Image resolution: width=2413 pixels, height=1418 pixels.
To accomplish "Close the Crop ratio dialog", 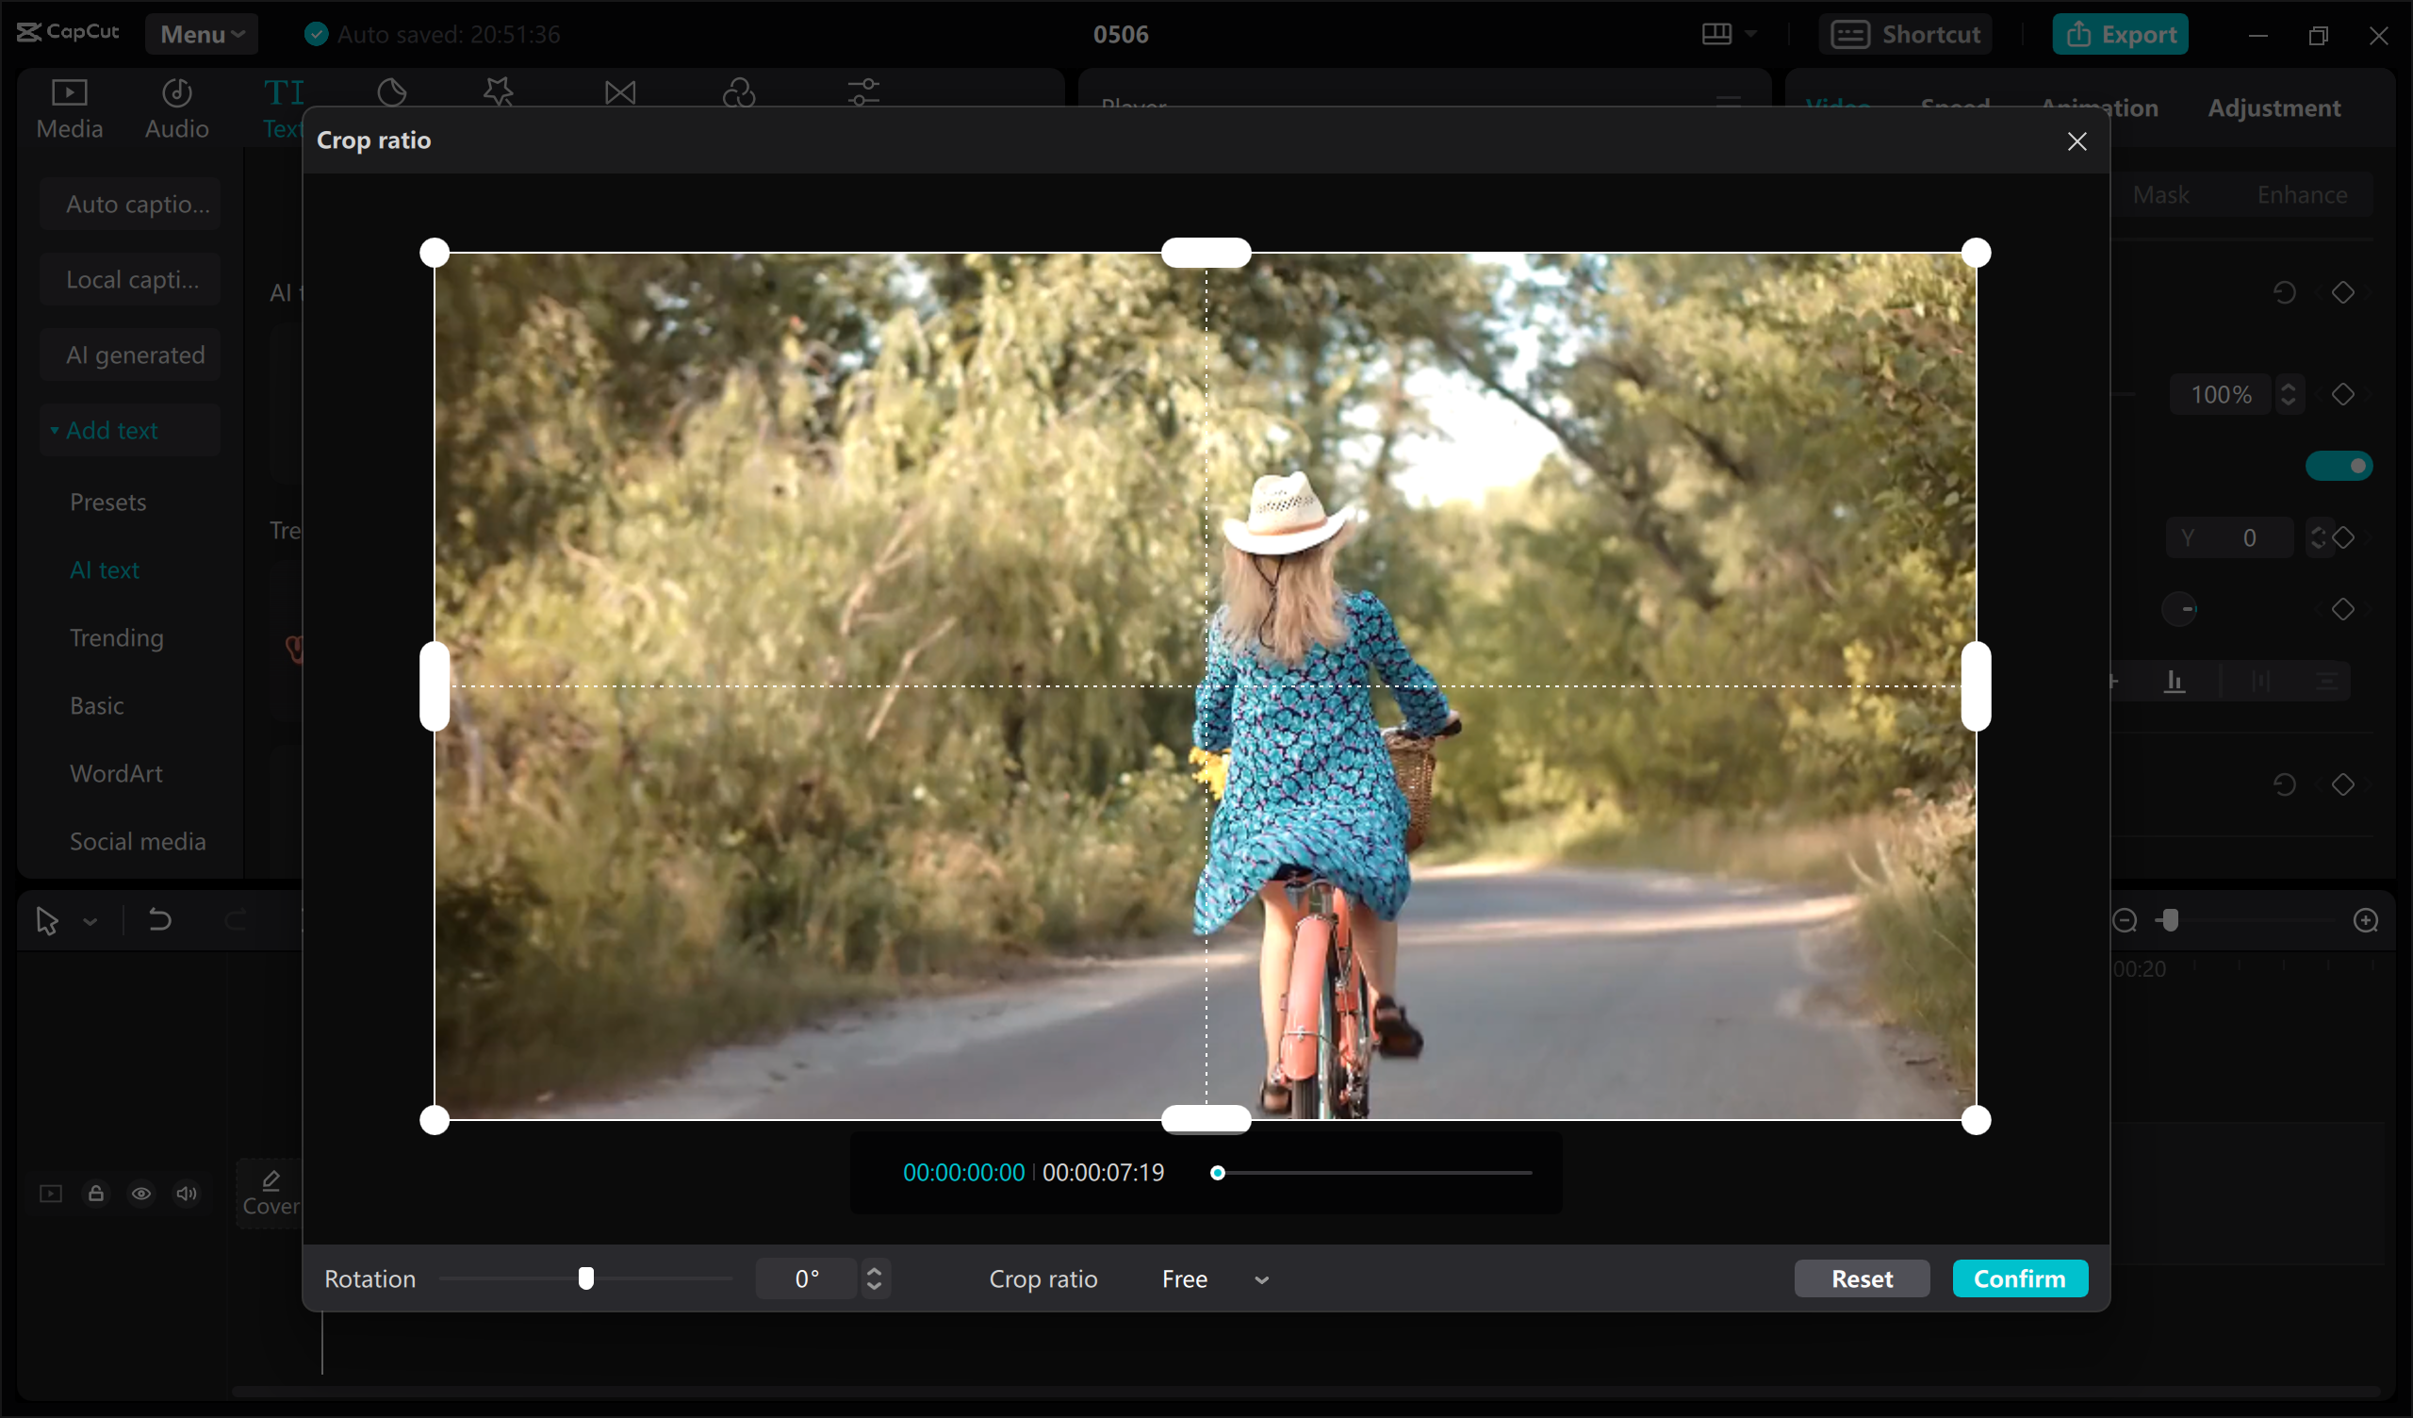I will [2076, 141].
